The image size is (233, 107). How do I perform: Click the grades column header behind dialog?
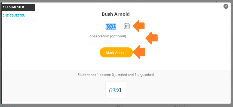point(215,2)
